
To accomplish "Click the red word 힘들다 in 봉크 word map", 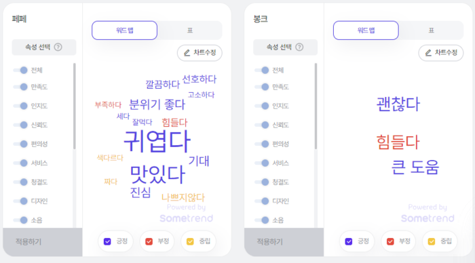I will (x=398, y=142).
